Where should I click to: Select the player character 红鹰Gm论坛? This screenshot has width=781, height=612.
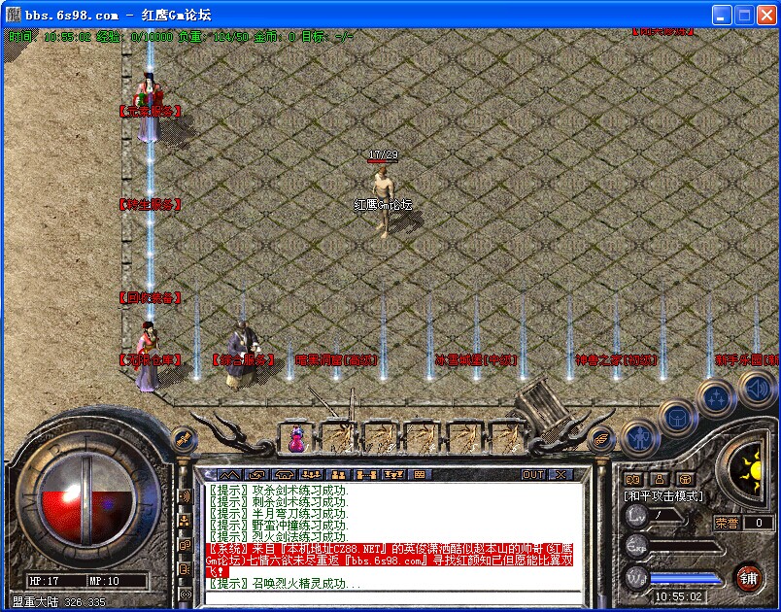(x=384, y=202)
